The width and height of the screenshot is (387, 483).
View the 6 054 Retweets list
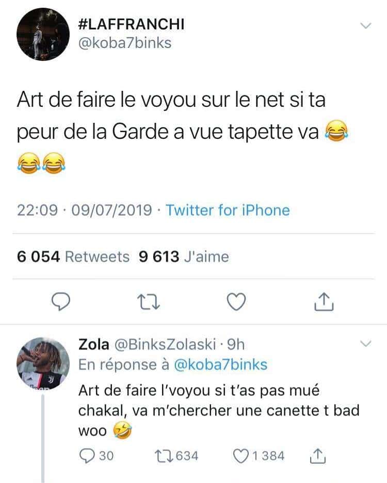73,256
